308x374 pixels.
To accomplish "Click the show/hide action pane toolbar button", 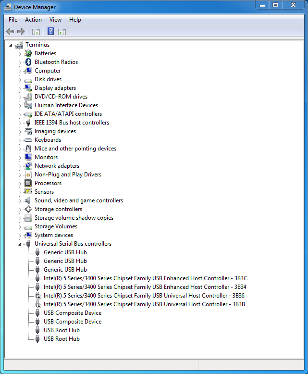I will coord(62,31).
